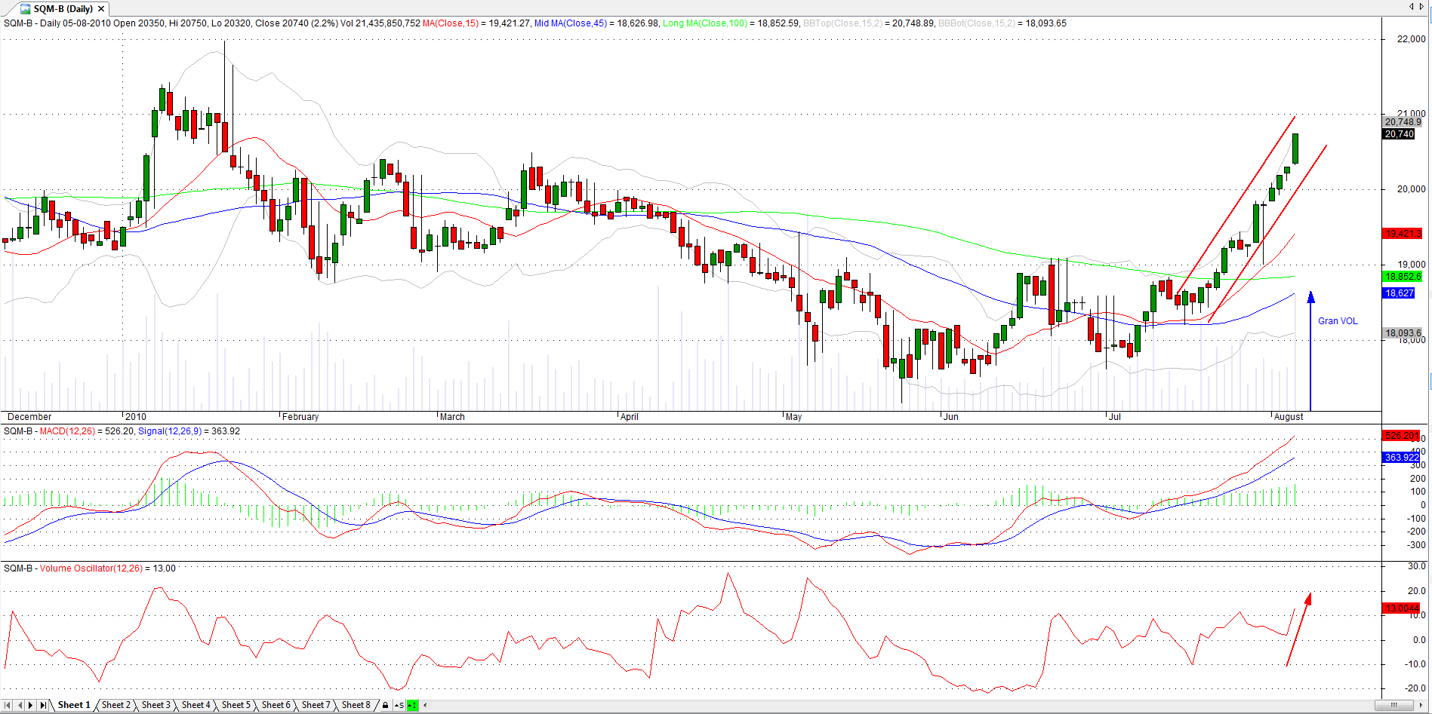Click the horizontal scrollbar thumb
Viewport: 1432px width, 714px height.
point(1394,705)
